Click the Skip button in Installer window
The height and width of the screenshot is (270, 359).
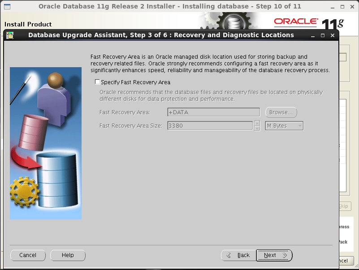pyautogui.click(x=344, y=206)
